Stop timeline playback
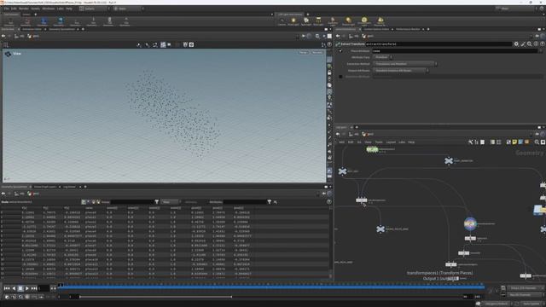This screenshot has width=546, height=307. point(20,288)
